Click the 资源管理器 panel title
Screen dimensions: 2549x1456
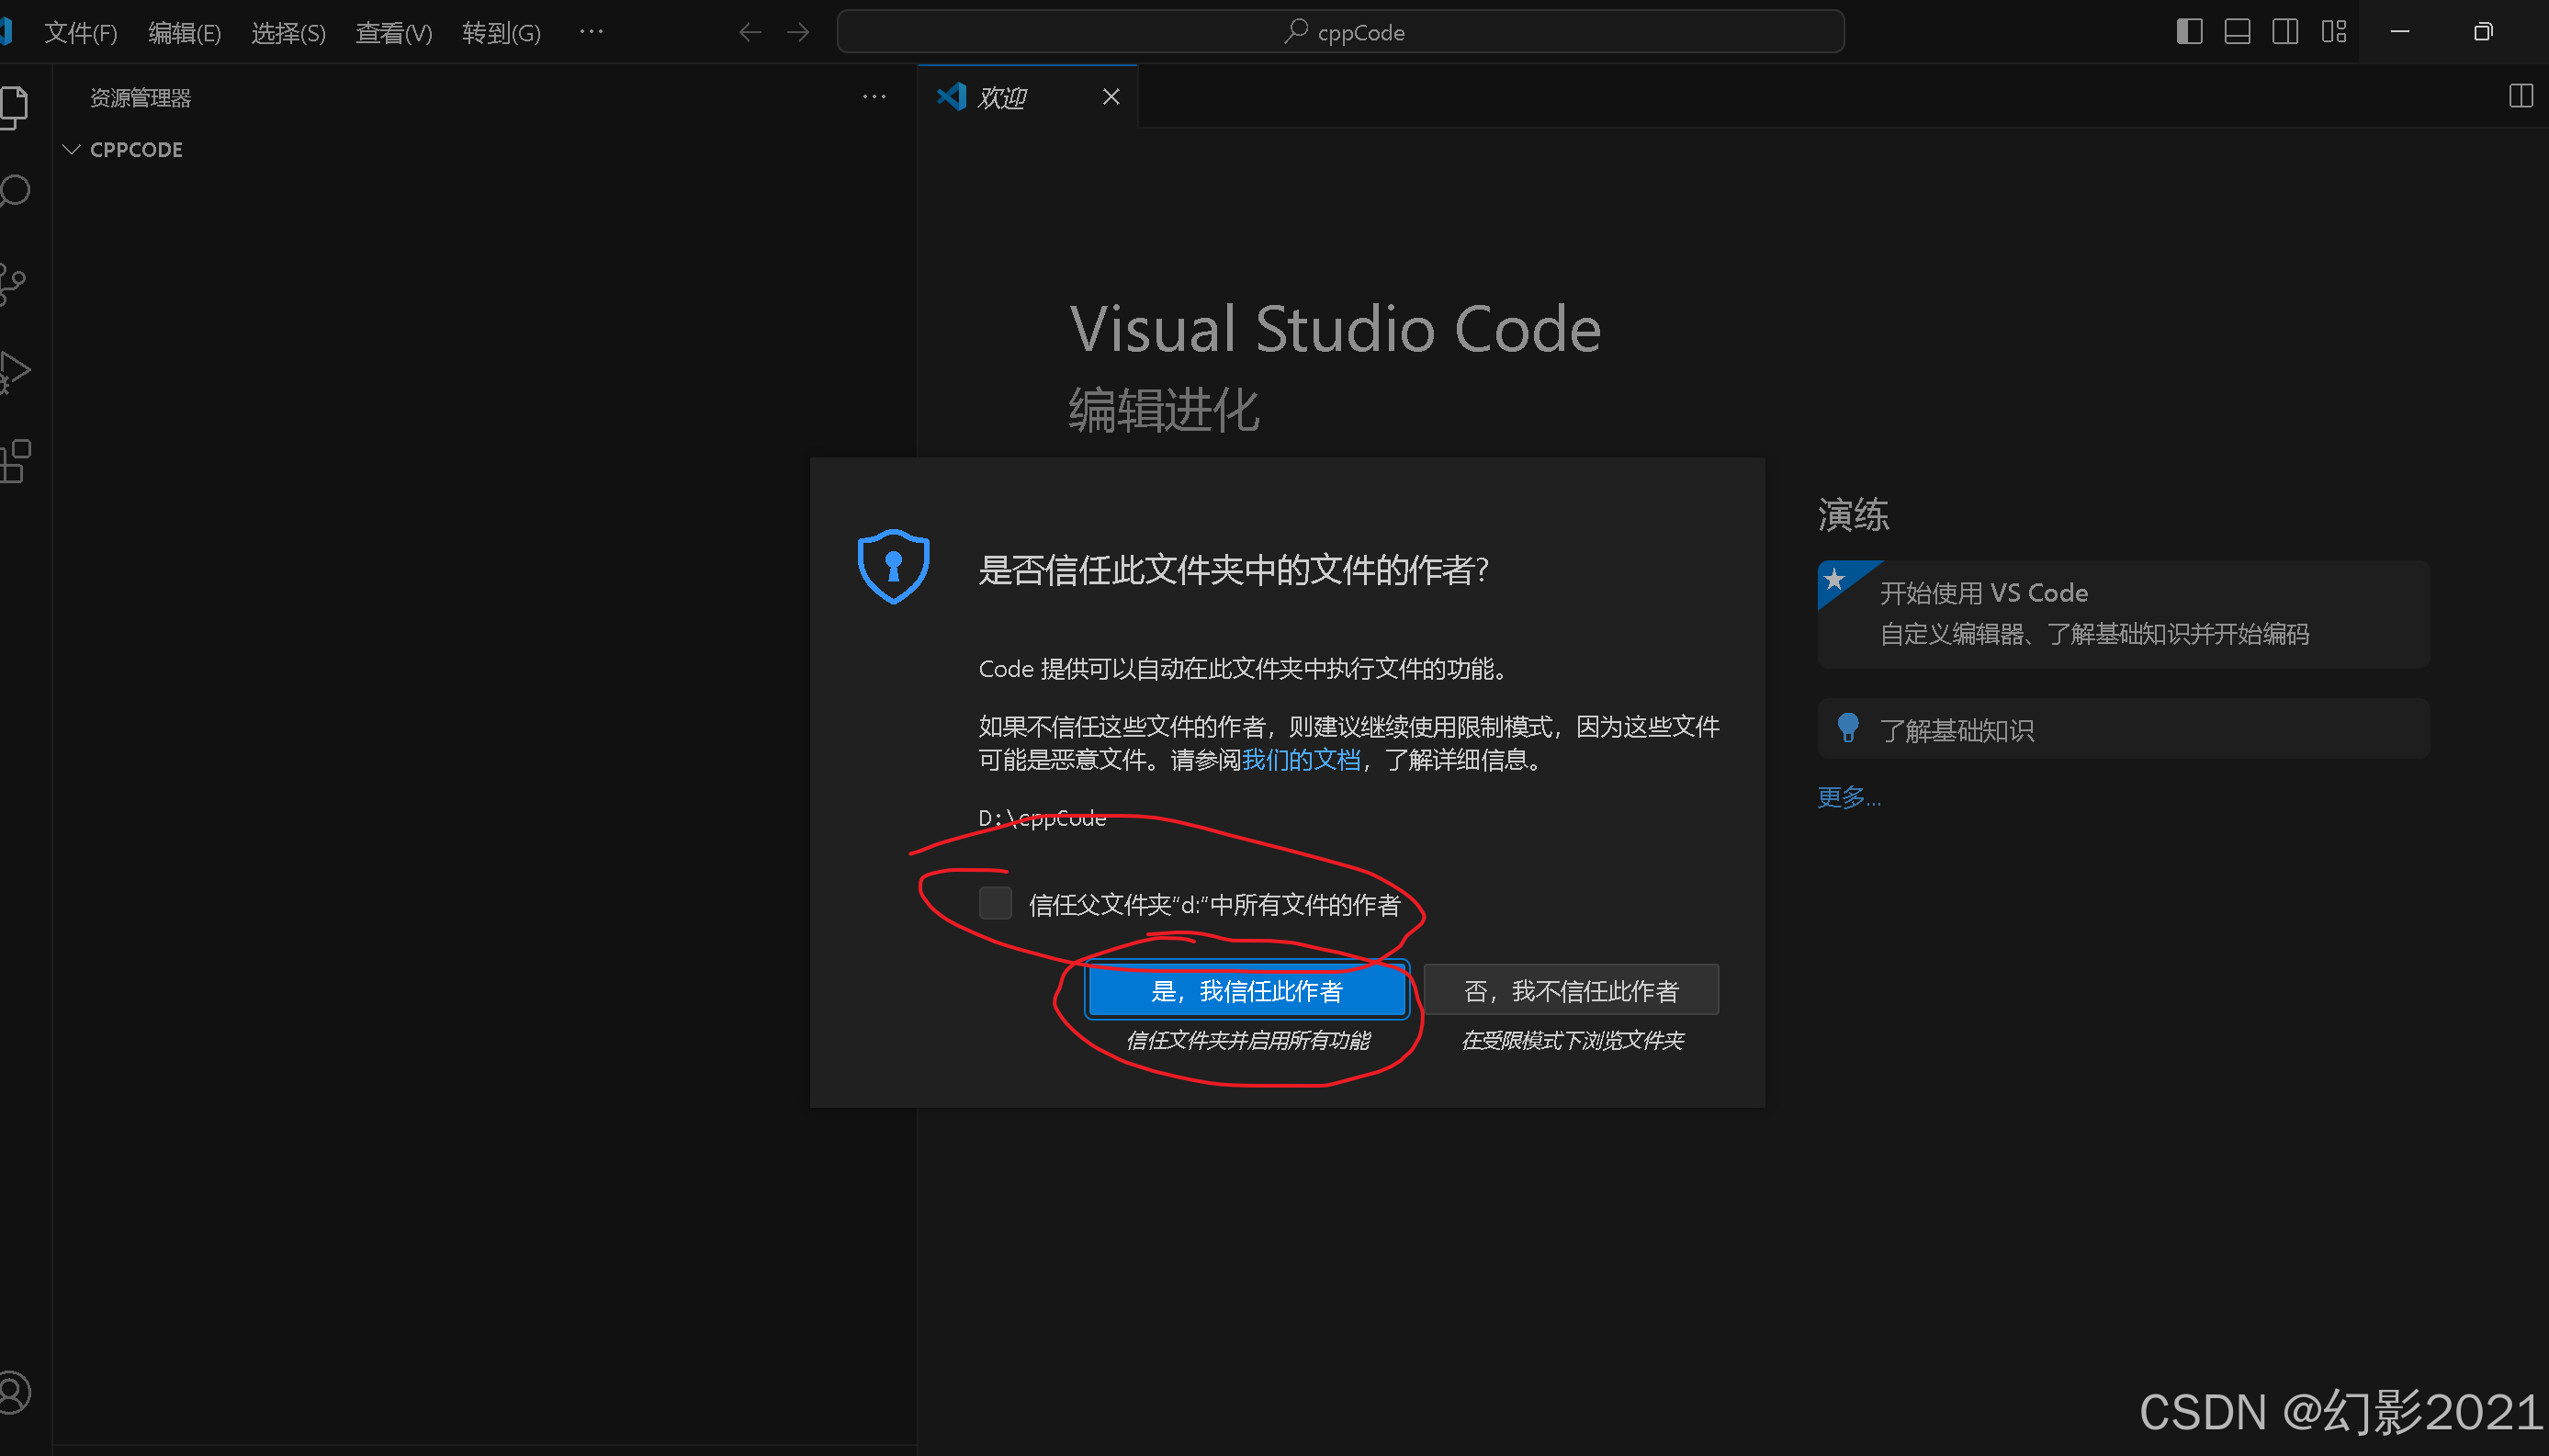point(141,98)
